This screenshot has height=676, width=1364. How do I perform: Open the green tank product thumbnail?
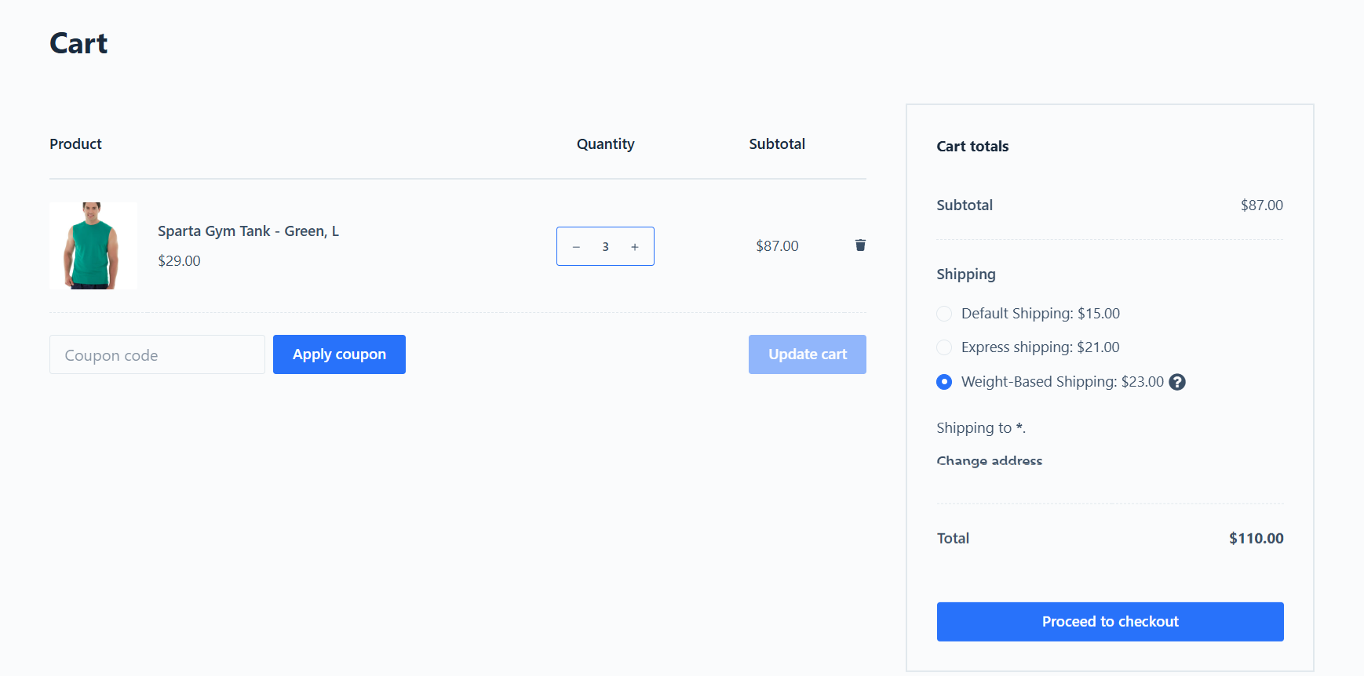pos(93,246)
